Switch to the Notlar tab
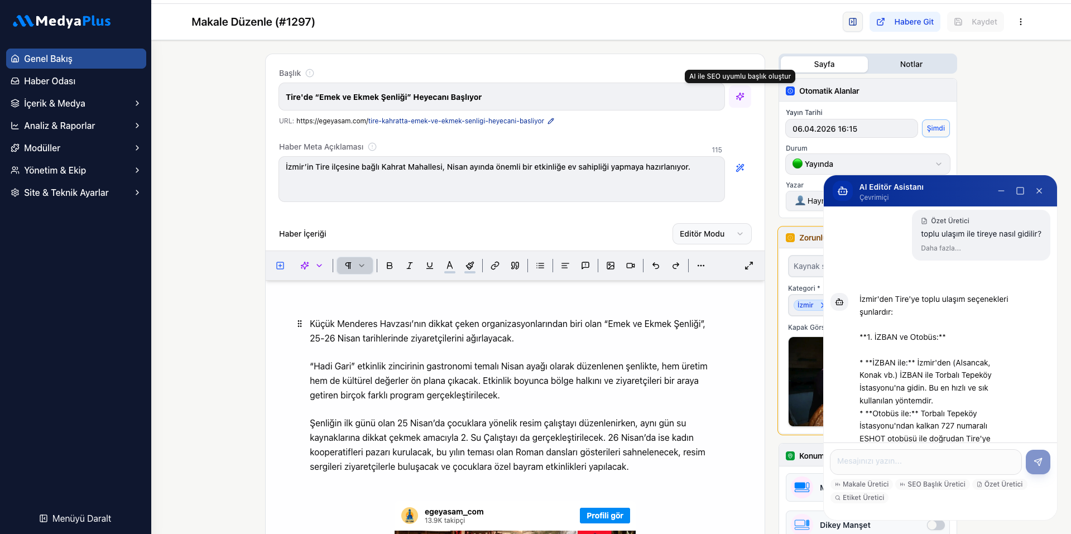1071x534 pixels. tap(911, 64)
